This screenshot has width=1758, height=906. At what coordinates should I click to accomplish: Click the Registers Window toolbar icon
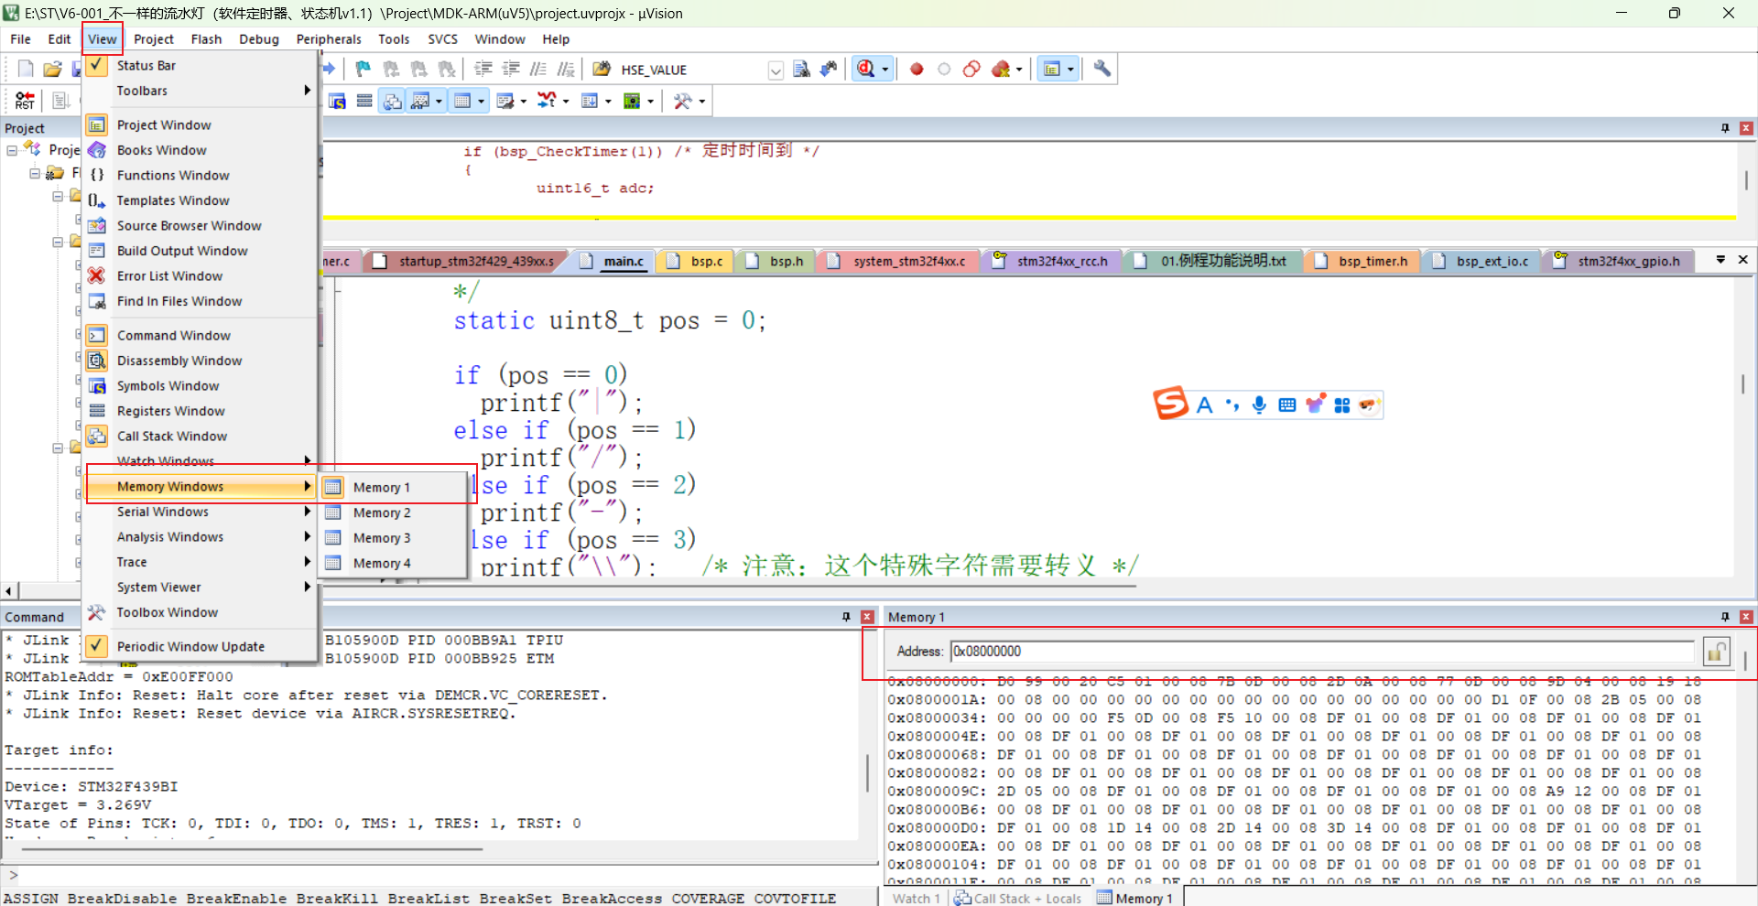364,101
